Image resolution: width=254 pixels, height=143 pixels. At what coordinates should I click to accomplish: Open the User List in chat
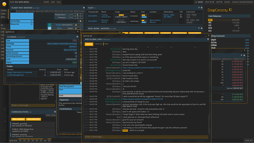[x=99, y=44]
